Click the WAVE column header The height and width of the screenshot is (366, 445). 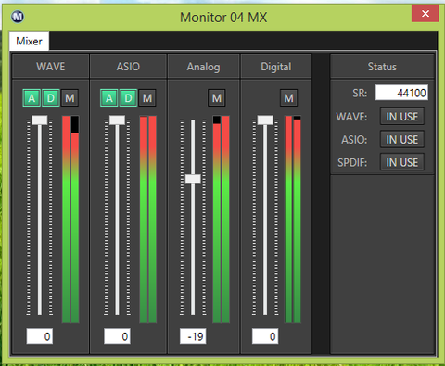(x=50, y=67)
